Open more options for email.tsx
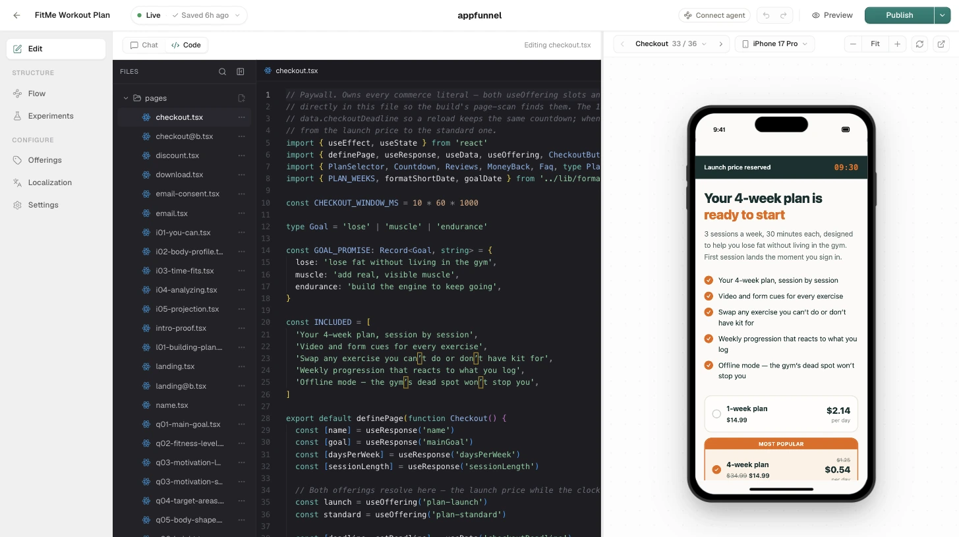The image size is (959, 537). (x=241, y=213)
